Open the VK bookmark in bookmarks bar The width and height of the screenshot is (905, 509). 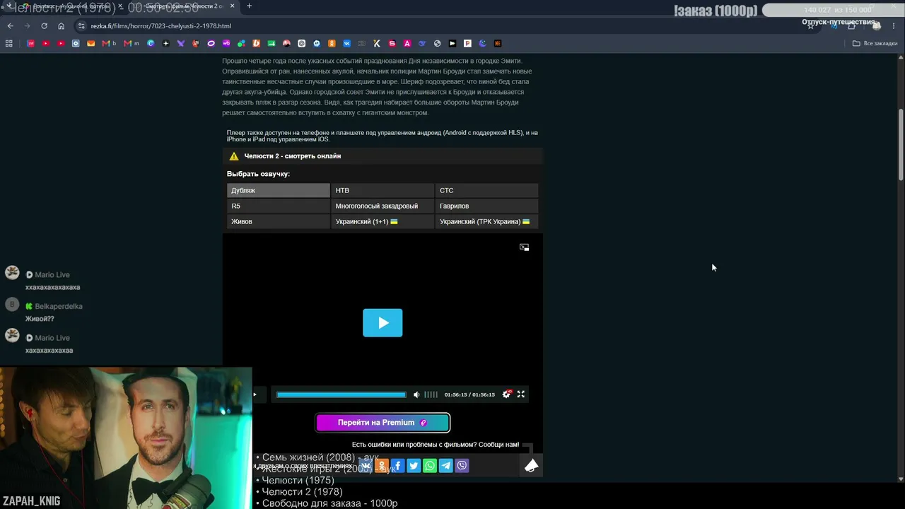(x=346, y=44)
